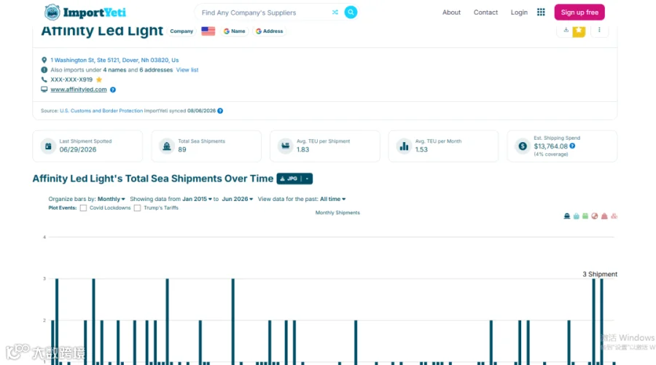Go to Login
This screenshot has width=656, height=365.
point(519,12)
